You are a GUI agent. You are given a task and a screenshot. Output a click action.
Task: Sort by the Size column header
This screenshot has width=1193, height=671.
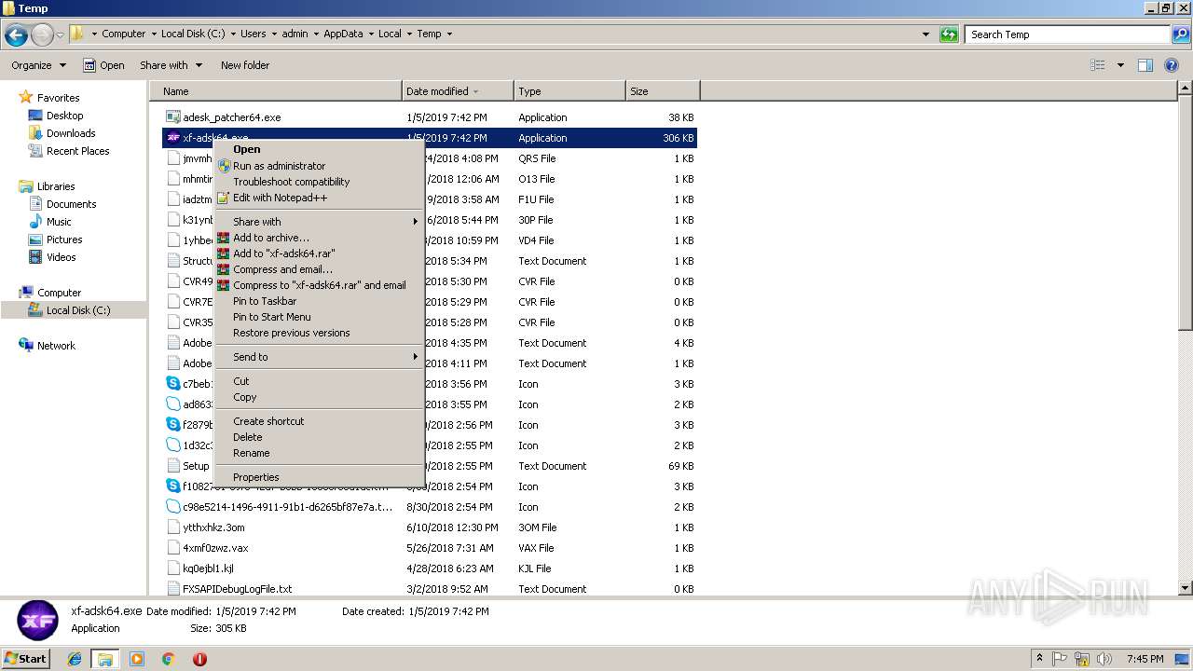click(663, 91)
